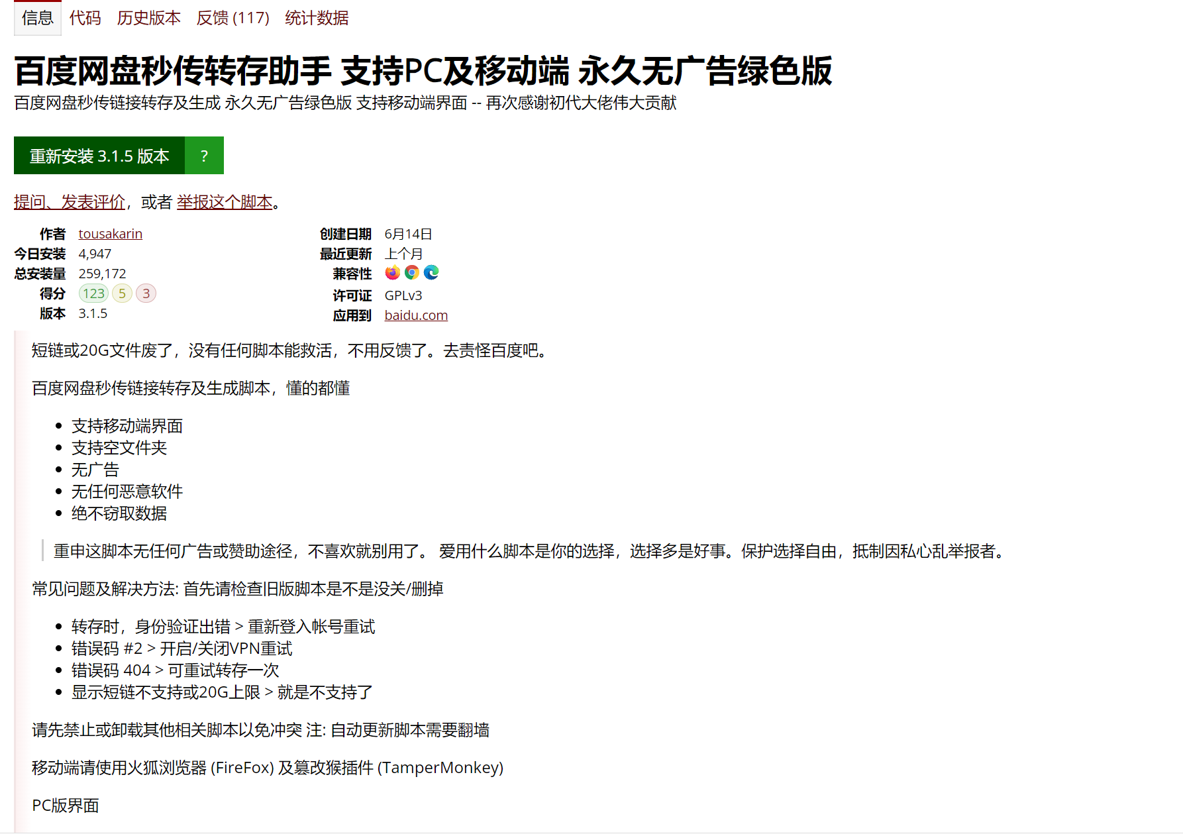Click the PC版界面 text

(x=66, y=806)
